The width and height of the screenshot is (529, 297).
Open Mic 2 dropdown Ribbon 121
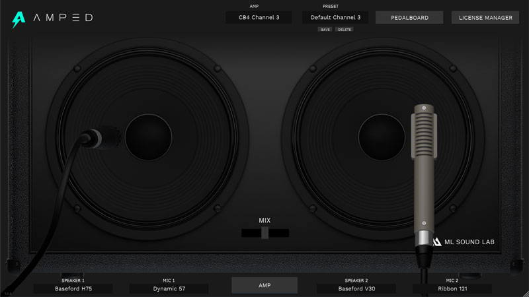pos(452,288)
